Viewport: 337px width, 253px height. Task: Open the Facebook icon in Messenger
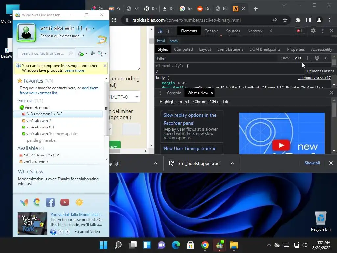pyautogui.click(x=50, y=202)
